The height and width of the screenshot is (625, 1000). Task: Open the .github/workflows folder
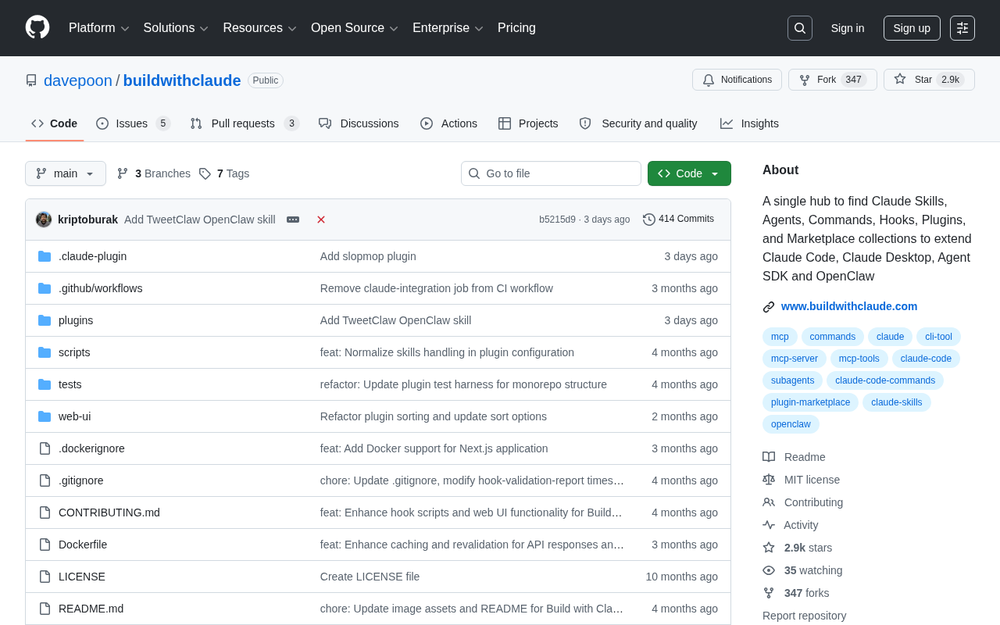(101, 288)
